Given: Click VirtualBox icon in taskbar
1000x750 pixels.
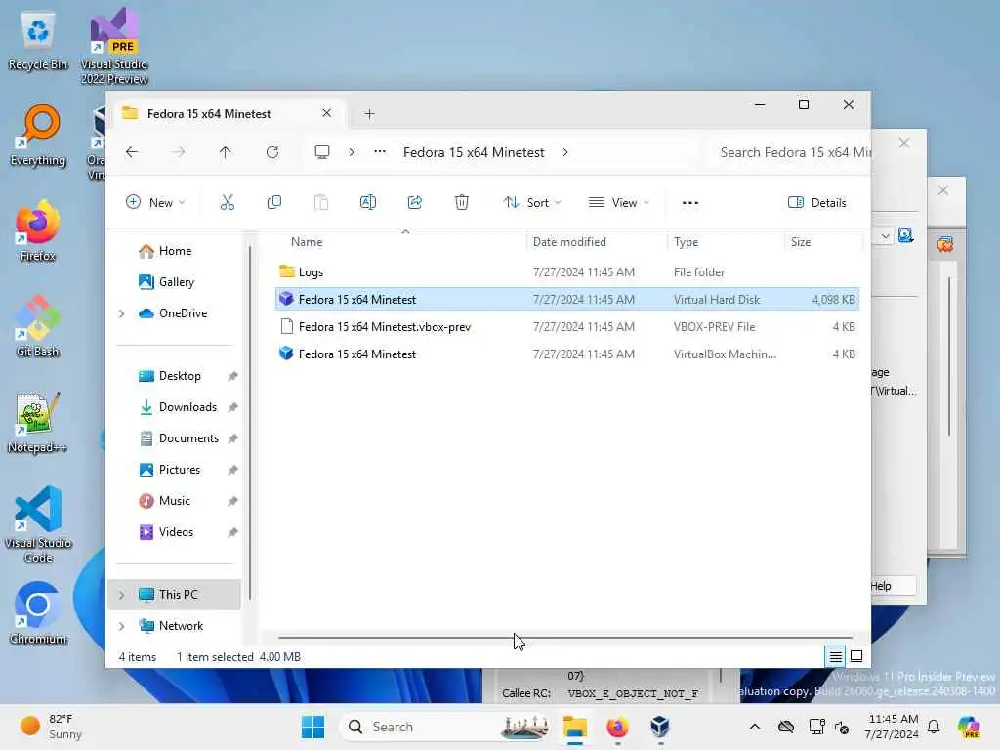Looking at the screenshot, I should [x=660, y=727].
